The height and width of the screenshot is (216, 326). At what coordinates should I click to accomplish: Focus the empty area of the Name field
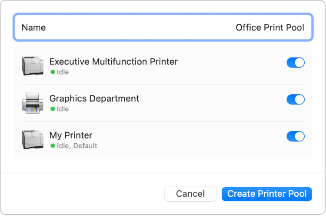(x=139, y=27)
